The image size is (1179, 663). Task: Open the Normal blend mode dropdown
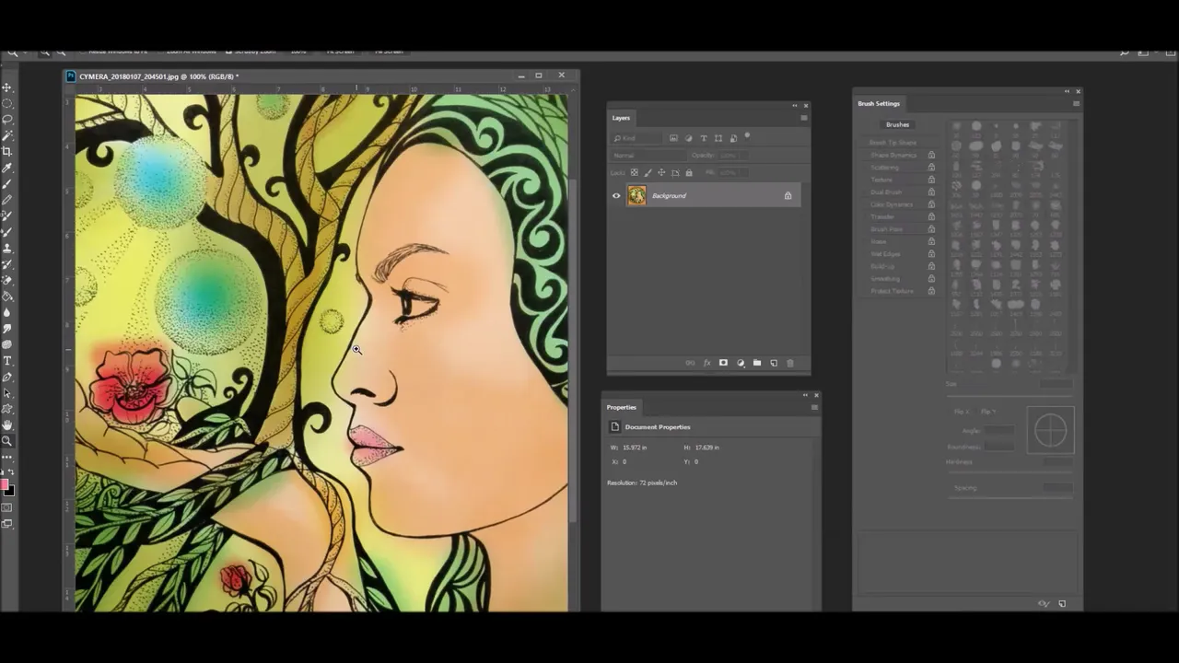[648, 156]
